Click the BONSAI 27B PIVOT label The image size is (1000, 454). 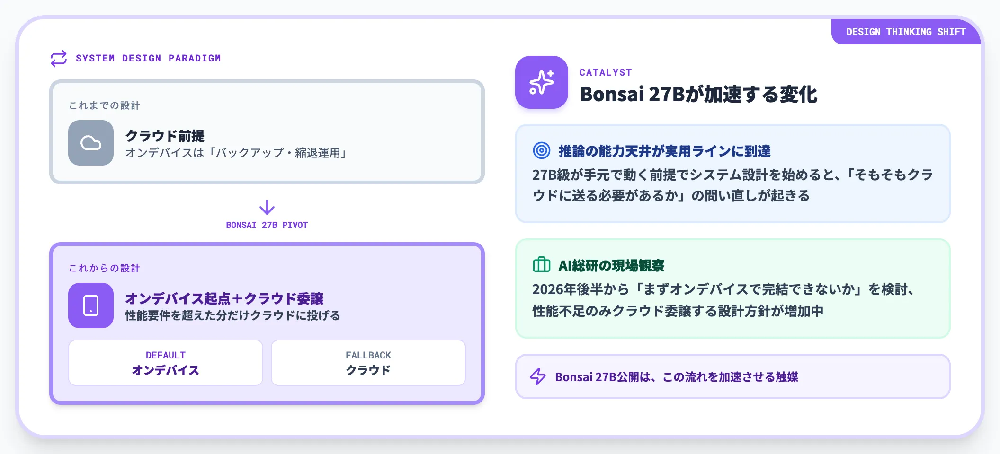point(267,225)
